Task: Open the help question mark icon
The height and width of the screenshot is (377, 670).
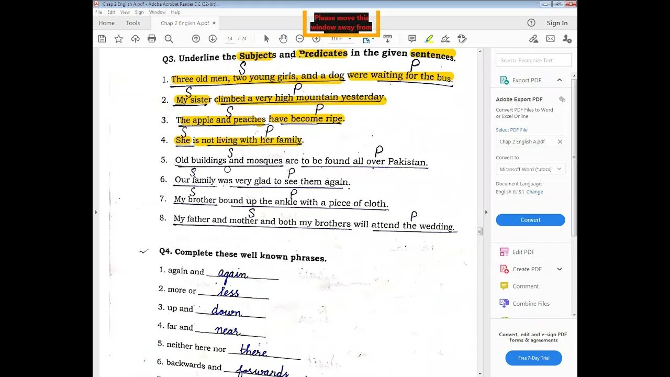Action: [x=531, y=23]
